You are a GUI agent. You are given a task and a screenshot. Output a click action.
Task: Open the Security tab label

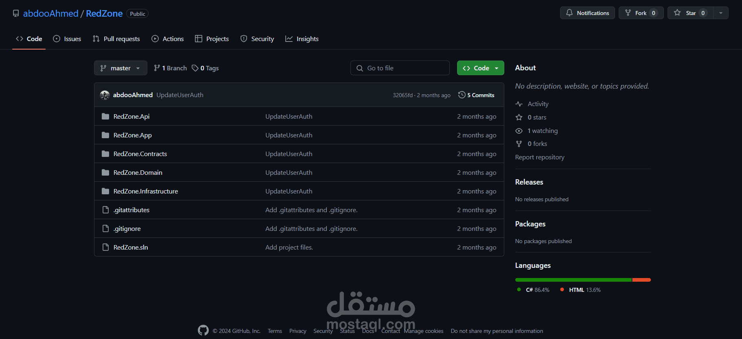[263, 39]
